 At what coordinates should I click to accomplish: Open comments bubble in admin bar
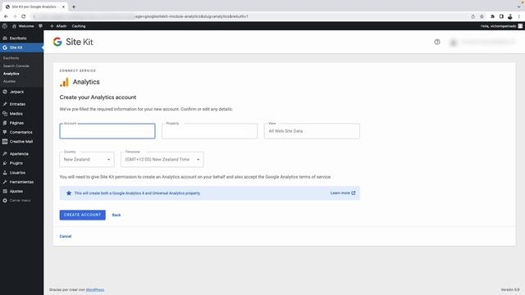tap(40, 26)
